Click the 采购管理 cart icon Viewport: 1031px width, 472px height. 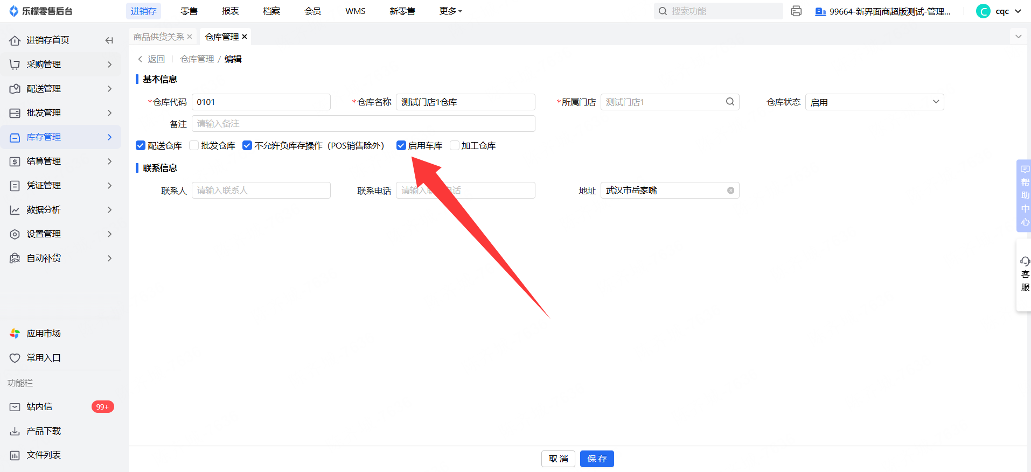(x=15, y=65)
